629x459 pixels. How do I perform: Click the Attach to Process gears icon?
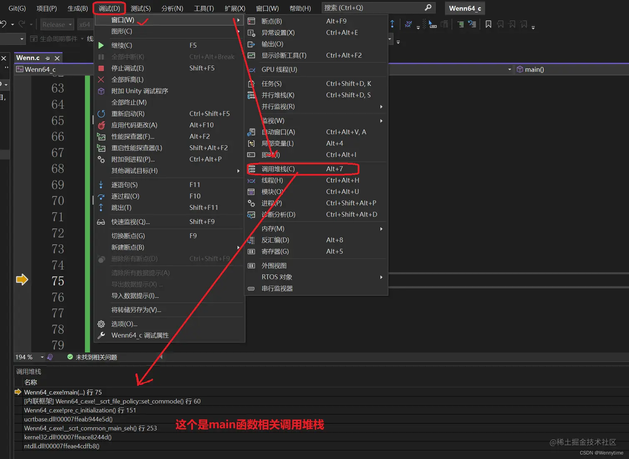[x=101, y=159]
